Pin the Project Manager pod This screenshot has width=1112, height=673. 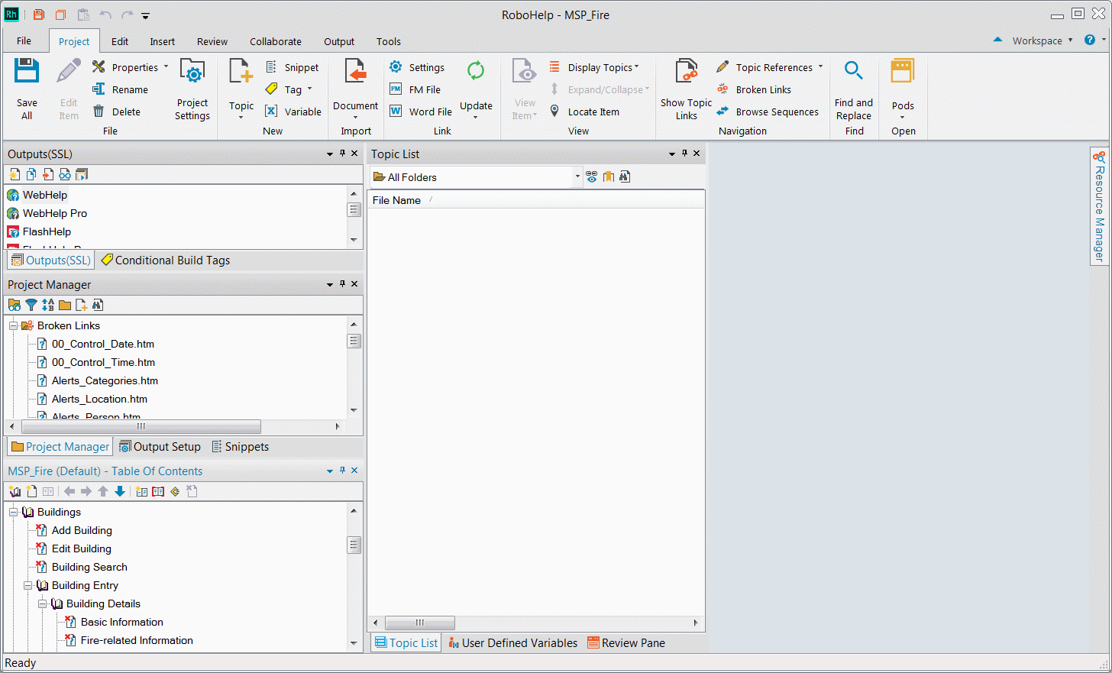pyautogui.click(x=342, y=283)
